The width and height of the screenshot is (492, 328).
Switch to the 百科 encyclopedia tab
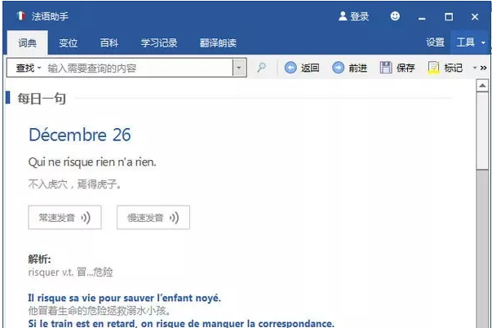(109, 42)
